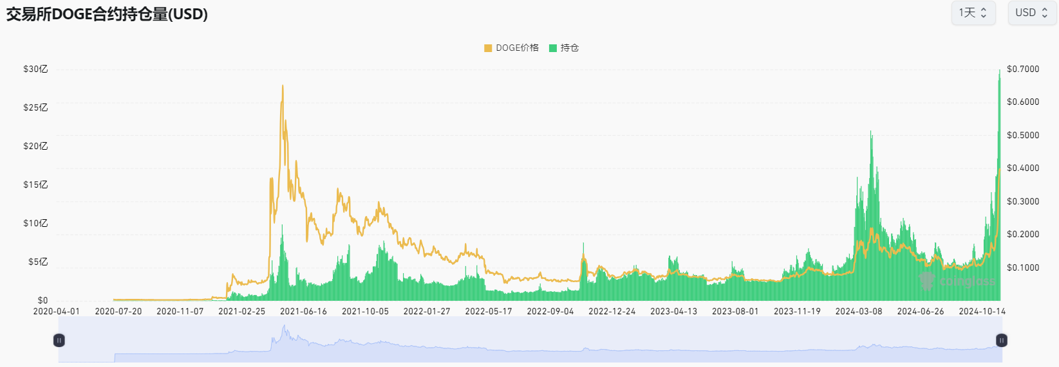
Task: Click the 2022-12-24 date label
Action: 612,311
